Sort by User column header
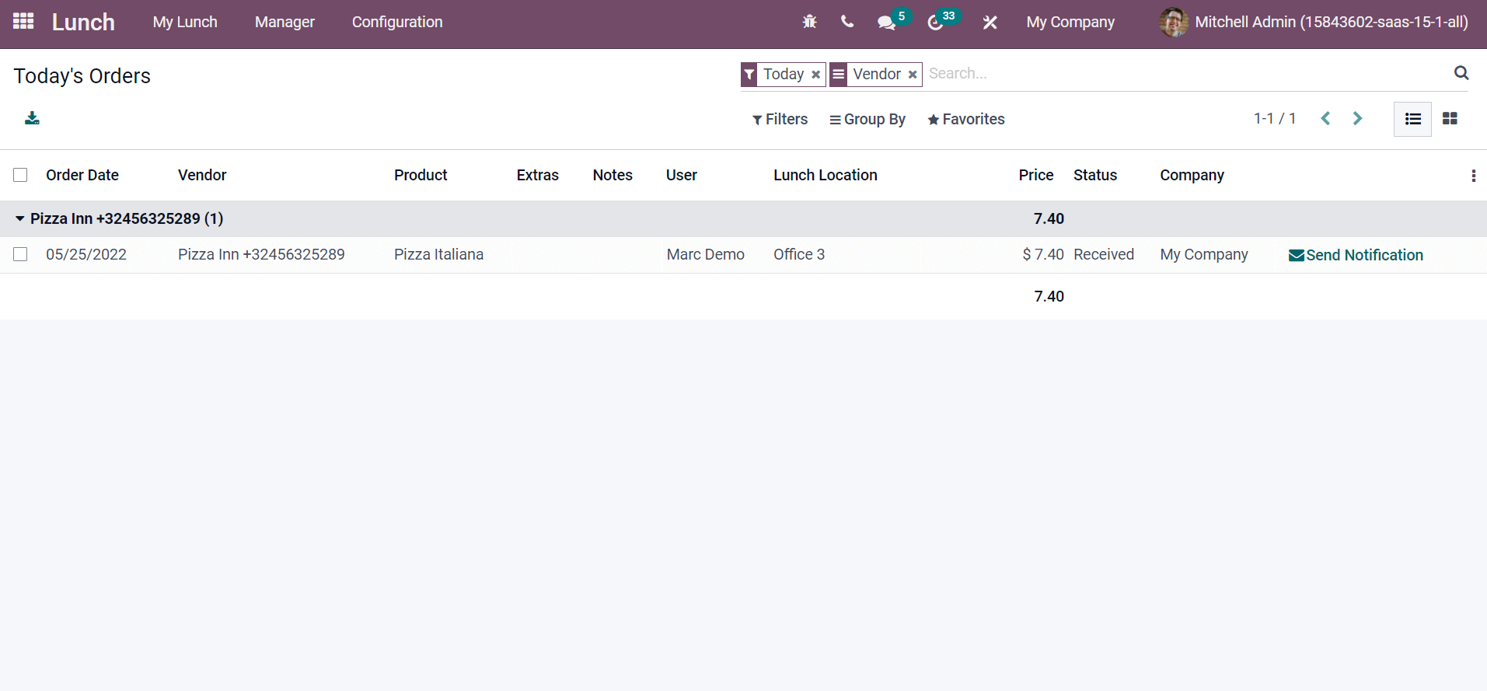Screen dimensions: 1487x691 pyautogui.click(x=682, y=175)
